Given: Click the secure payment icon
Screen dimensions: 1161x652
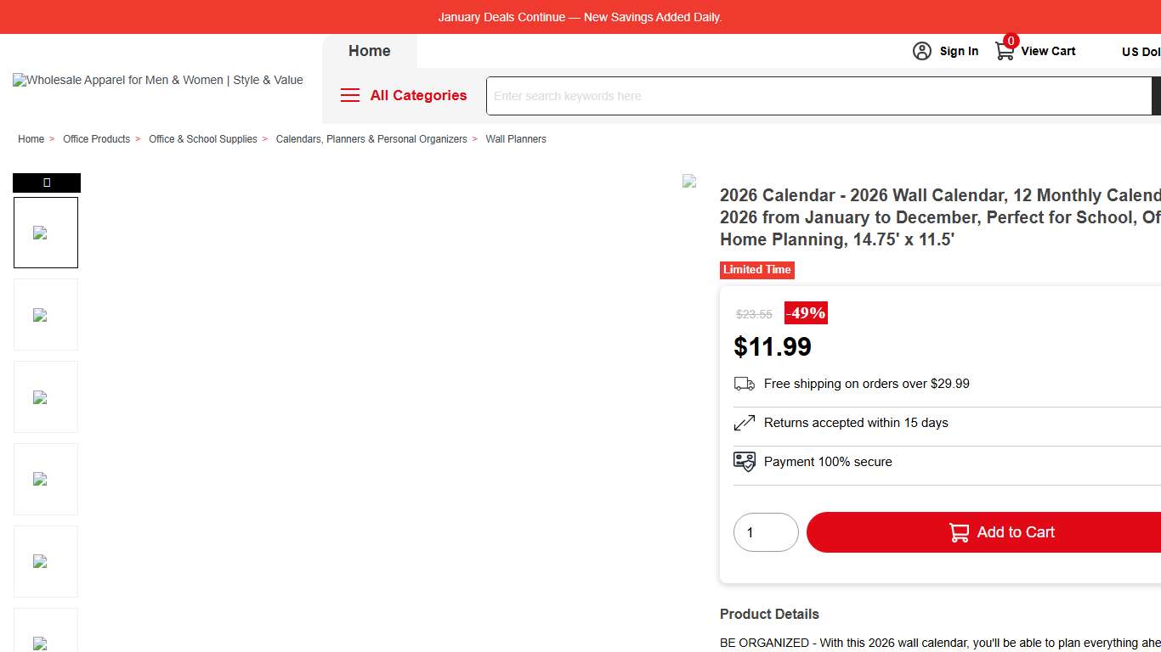Looking at the screenshot, I should 745,462.
